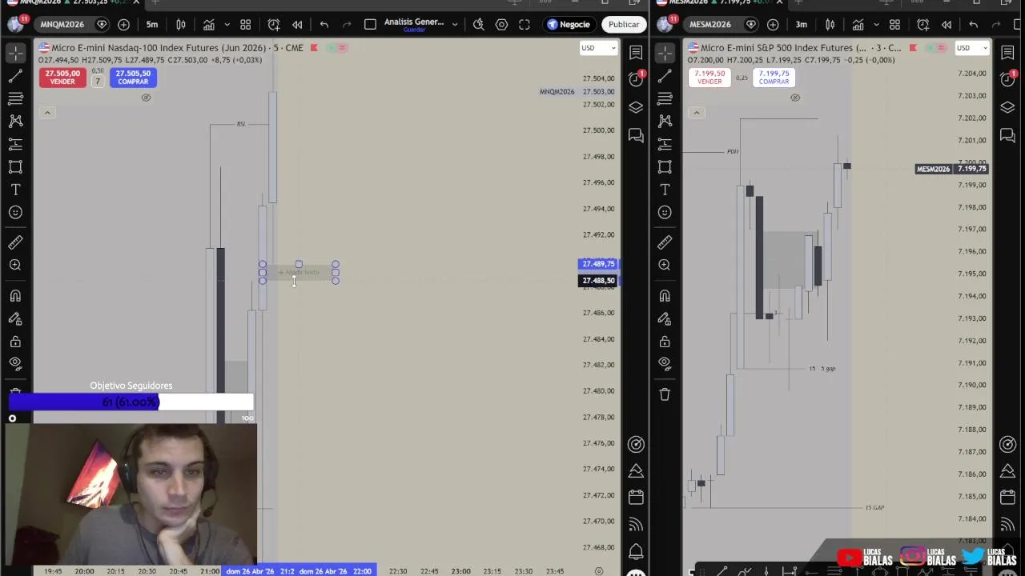The image size is (1025, 576).
Task: Toggle stay-in-drawing-mode in left chart
Action: (15, 318)
